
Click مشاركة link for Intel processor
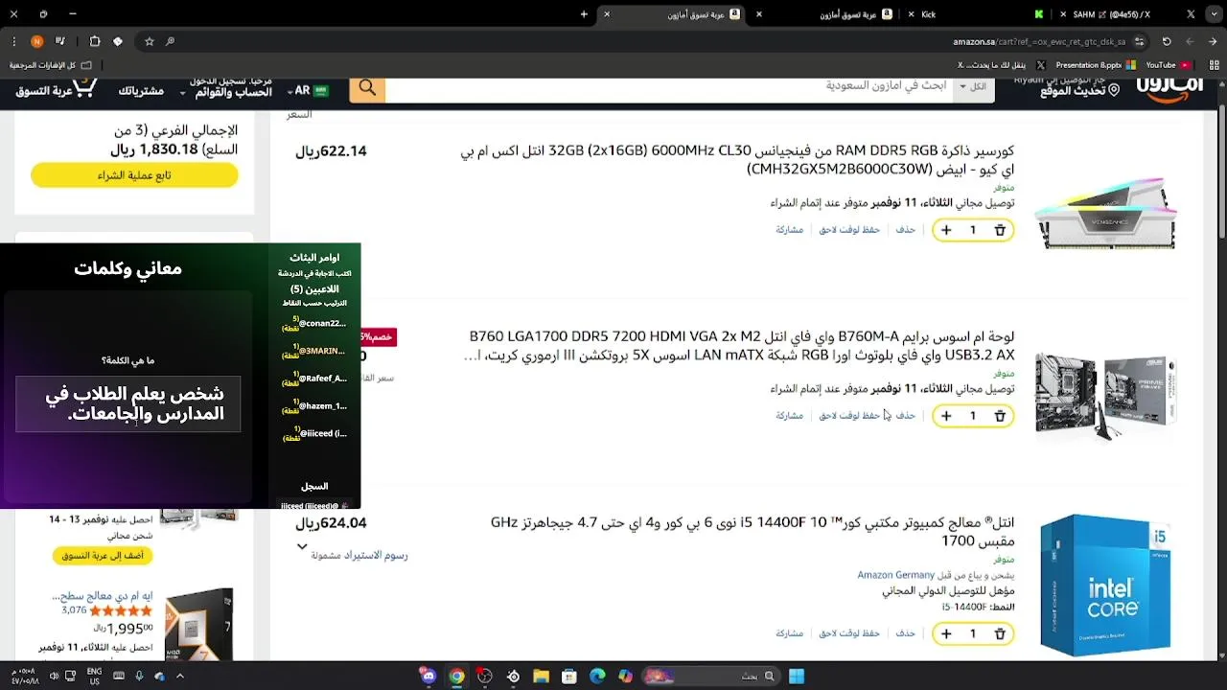coord(789,633)
